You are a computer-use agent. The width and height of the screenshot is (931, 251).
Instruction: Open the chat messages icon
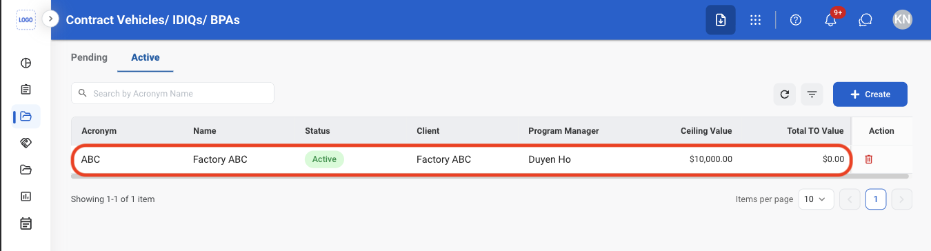pyautogui.click(x=865, y=20)
